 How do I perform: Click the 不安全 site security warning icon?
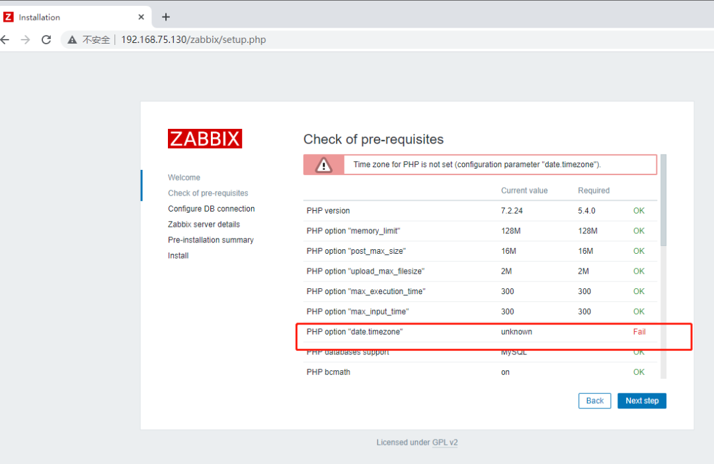coord(71,40)
